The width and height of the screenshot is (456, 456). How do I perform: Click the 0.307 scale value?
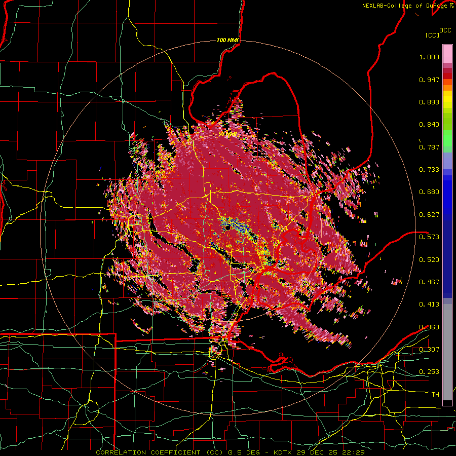429,349
